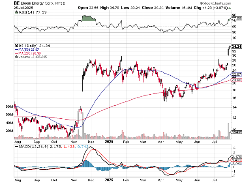Click the Mar label on the MACD panel's time axis

143,180
